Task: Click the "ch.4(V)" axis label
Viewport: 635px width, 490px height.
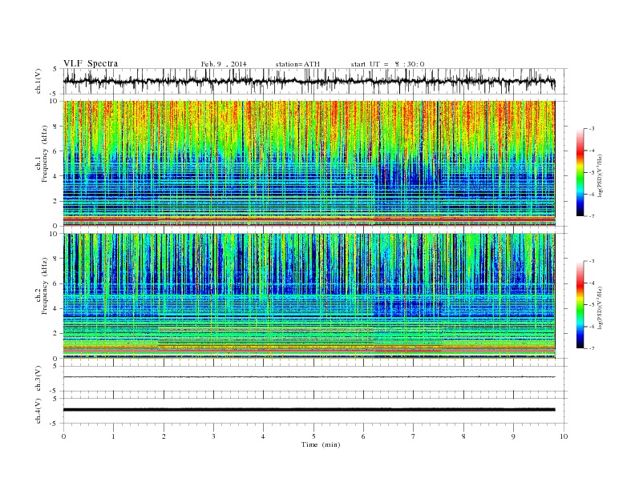Action: pyautogui.click(x=38, y=411)
